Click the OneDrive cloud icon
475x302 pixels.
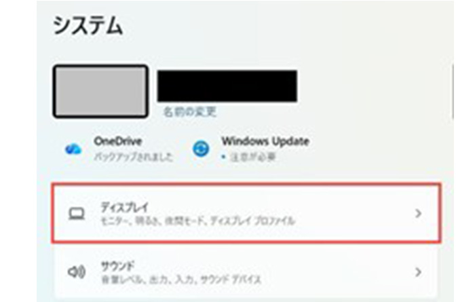click(73, 149)
